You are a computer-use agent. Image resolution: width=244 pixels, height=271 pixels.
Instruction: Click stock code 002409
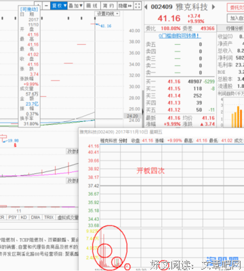(161, 7)
